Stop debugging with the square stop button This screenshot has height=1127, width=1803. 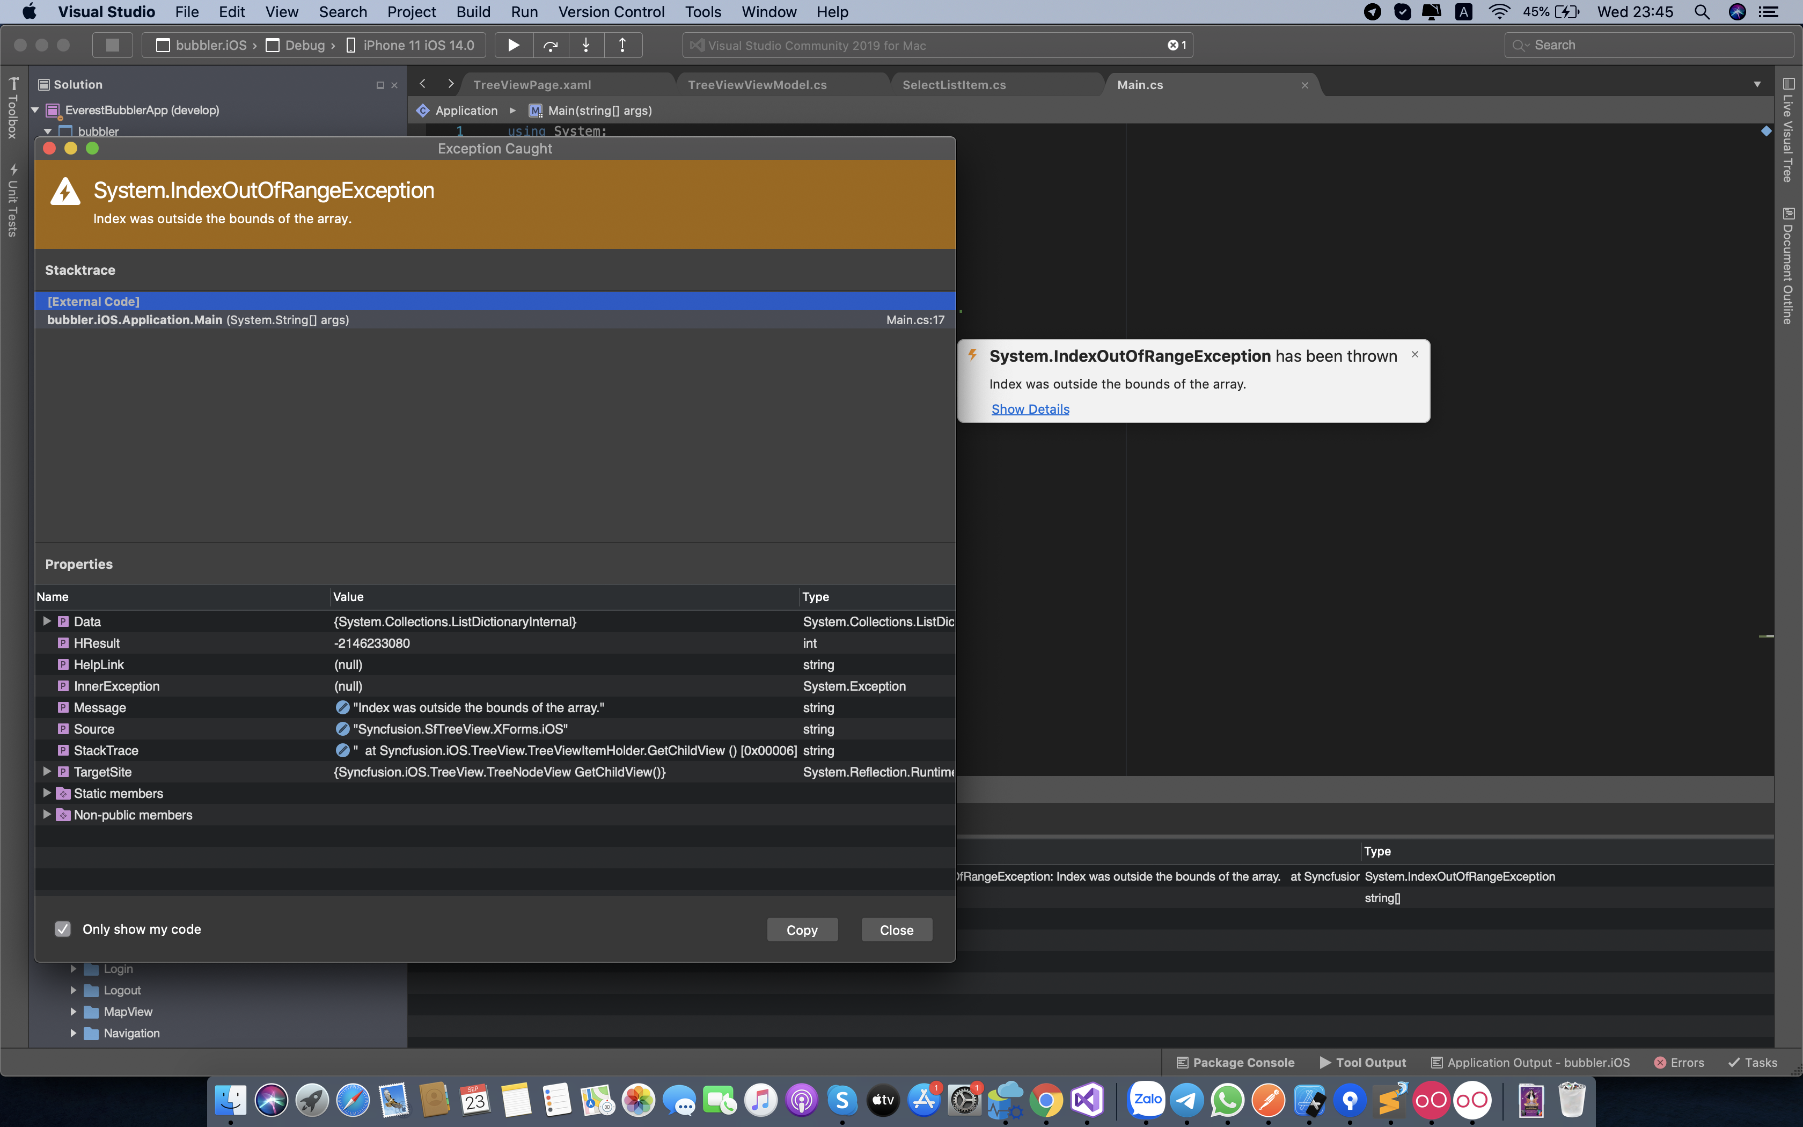click(x=113, y=46)
